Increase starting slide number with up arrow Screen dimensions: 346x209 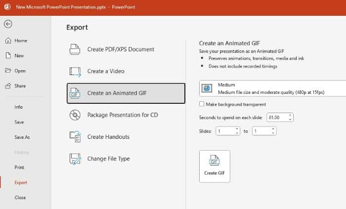[x=237, y=129]
